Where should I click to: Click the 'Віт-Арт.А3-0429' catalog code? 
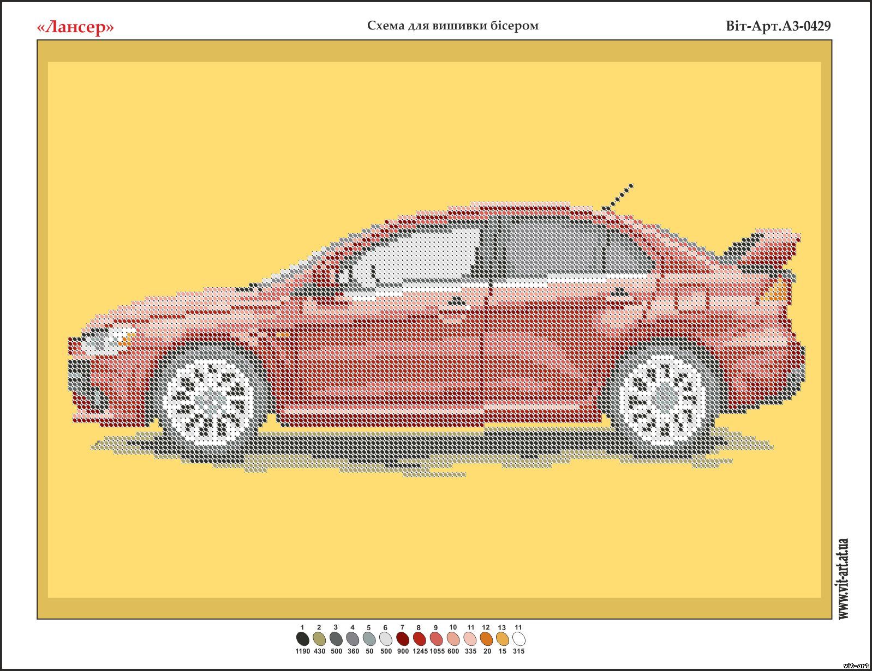pos(779,26)
